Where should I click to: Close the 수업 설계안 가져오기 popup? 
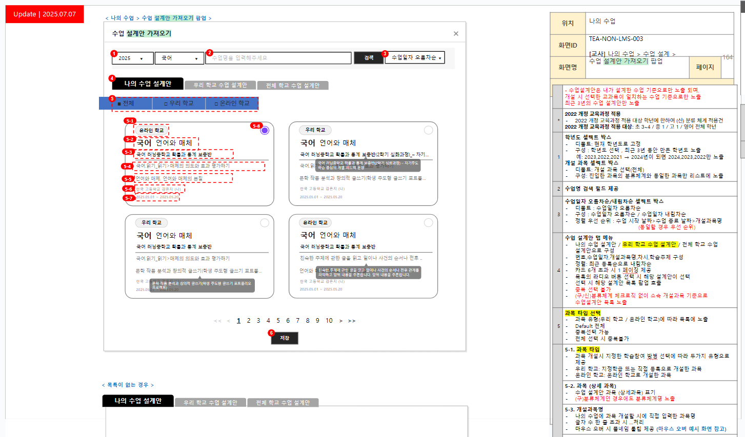(456, 34)
